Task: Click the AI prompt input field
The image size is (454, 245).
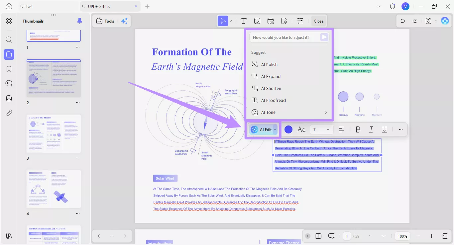Action: (285, 37)
